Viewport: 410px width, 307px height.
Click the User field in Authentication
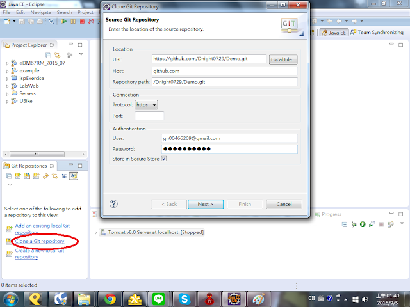click(x=229, y=138)
